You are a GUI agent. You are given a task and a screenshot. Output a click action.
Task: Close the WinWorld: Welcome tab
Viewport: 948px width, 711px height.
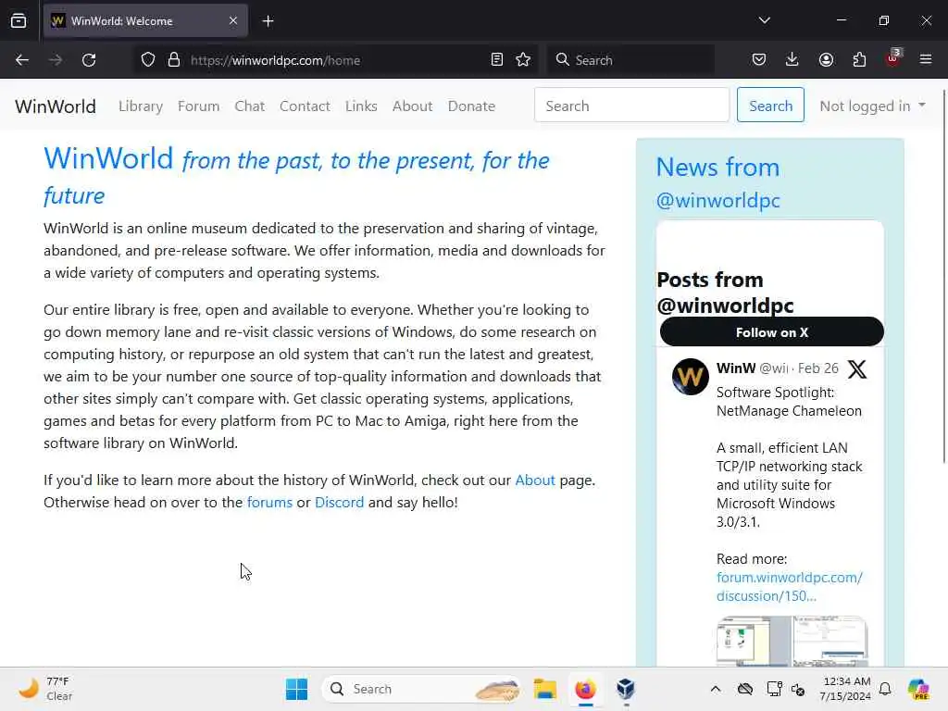[233, 21]
